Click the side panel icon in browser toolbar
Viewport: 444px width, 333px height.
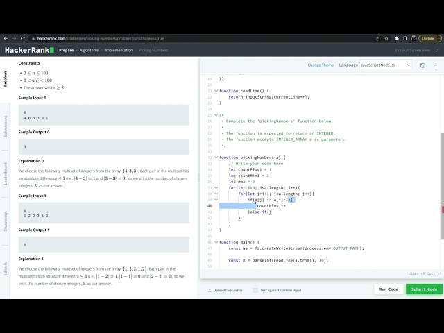[x=405, y=39]
